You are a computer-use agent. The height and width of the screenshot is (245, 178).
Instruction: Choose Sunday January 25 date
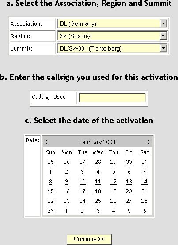[x=51, y=162]
